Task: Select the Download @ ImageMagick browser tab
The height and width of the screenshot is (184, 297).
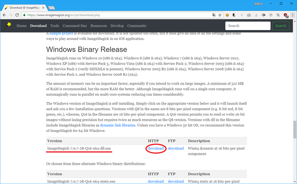Action: pyautogui.click(x=24, y=8)
